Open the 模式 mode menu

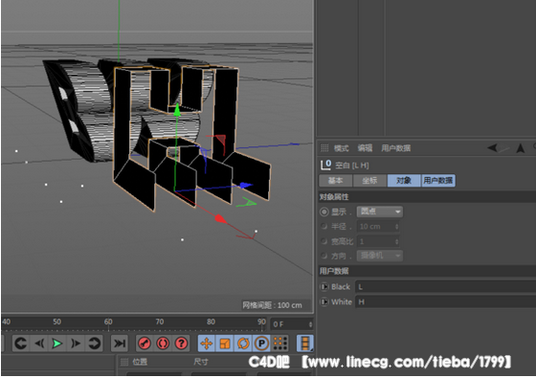[x=341, y=148]
